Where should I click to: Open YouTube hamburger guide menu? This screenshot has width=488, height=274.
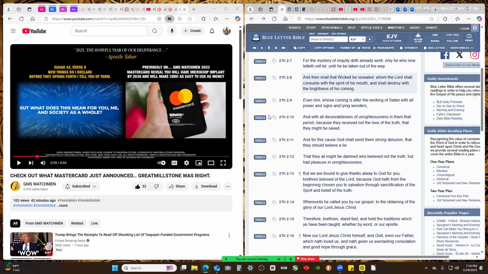(x=13, y=31)
